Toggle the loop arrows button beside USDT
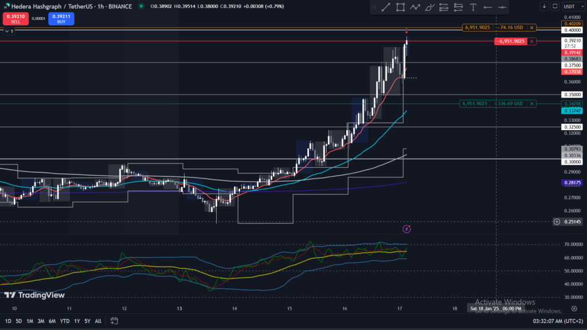This screenshot has height=330, width=587. tap(554, 6)
